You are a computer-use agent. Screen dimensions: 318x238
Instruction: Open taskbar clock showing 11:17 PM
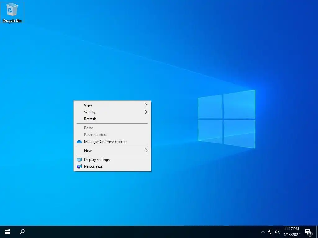[x=291, y=229]
